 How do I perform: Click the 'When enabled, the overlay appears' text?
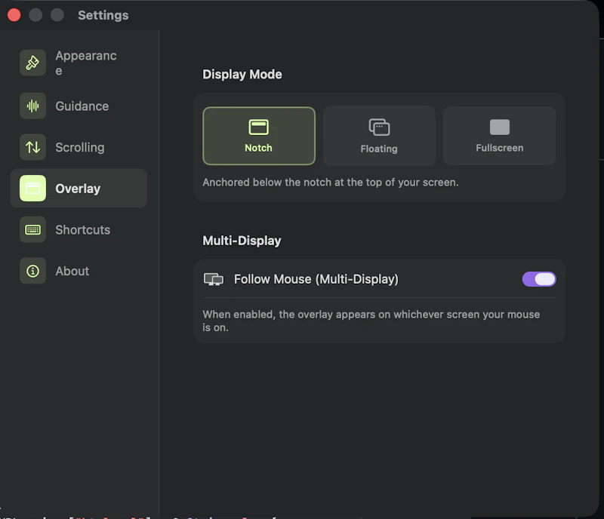tap(371, 321)
